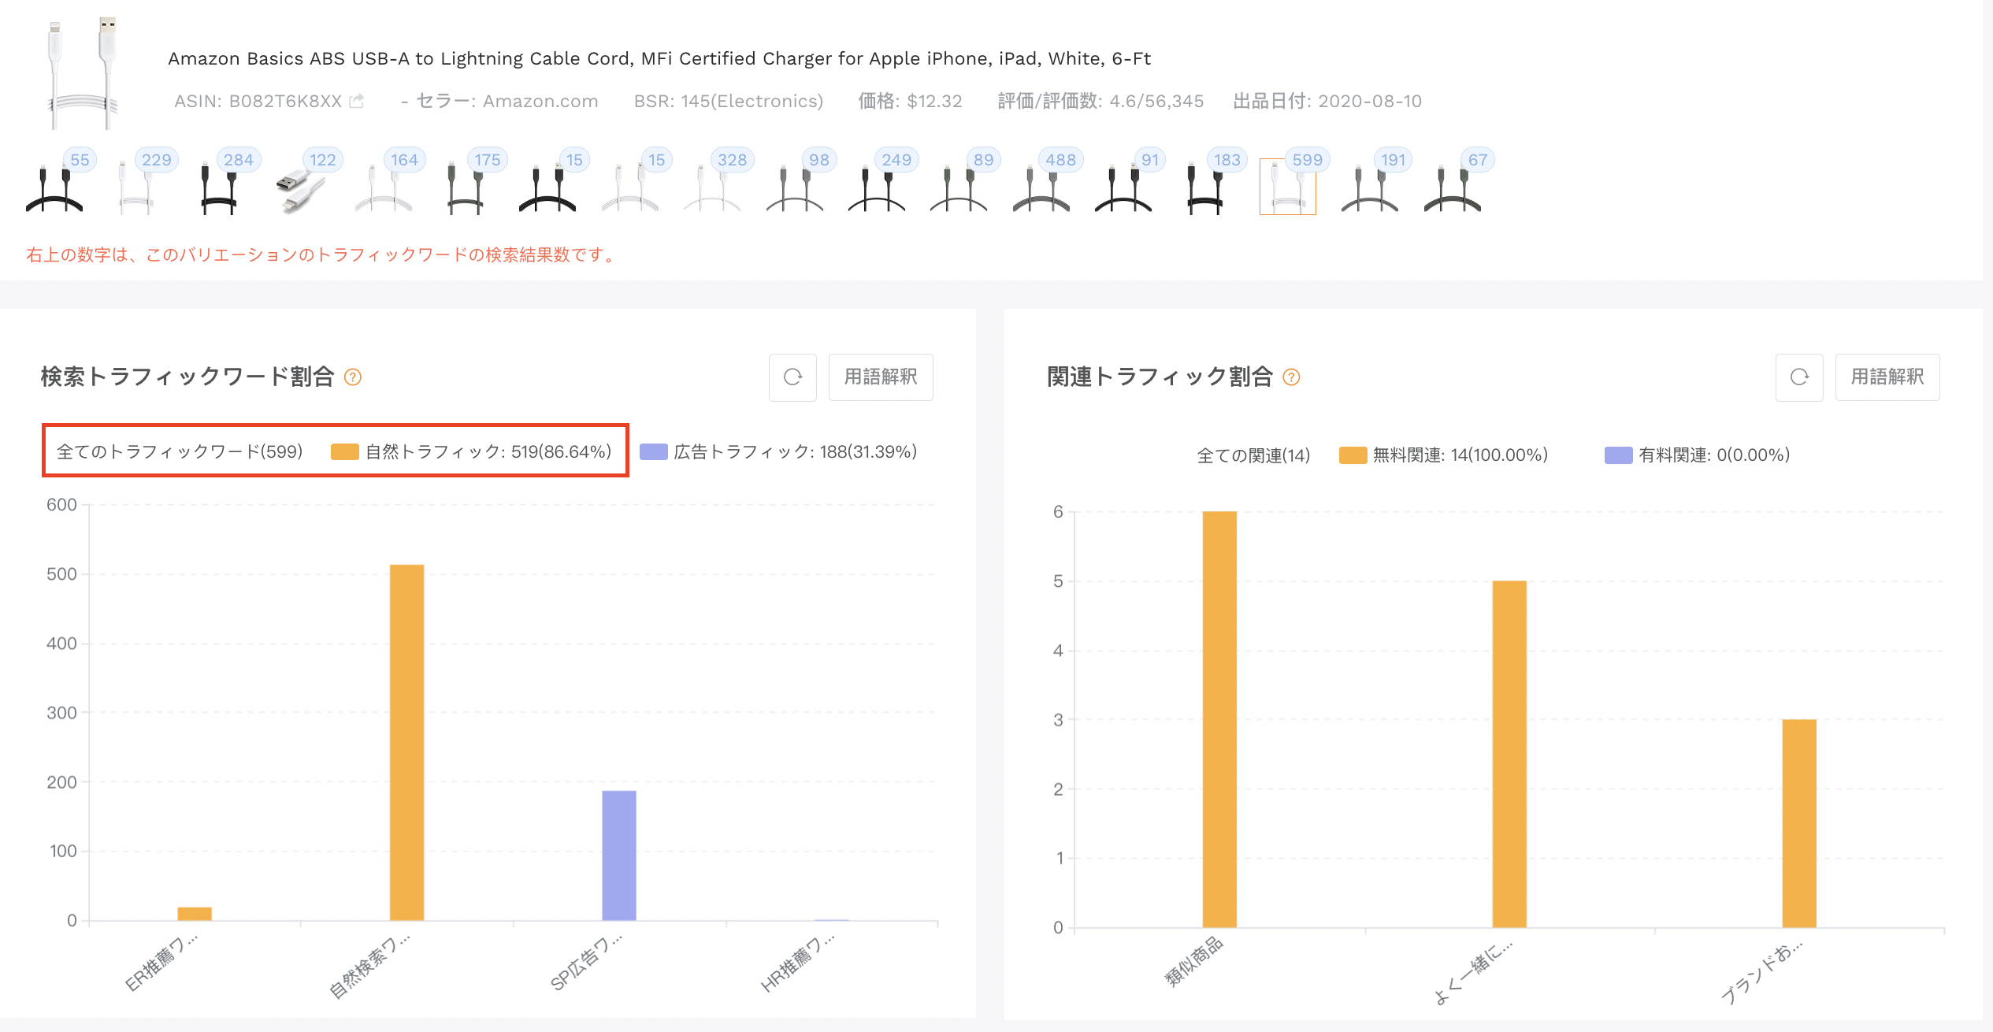The image size is (1993, 1032).
Task: Click the セラー: Amazon.com text
Action: 507,101
